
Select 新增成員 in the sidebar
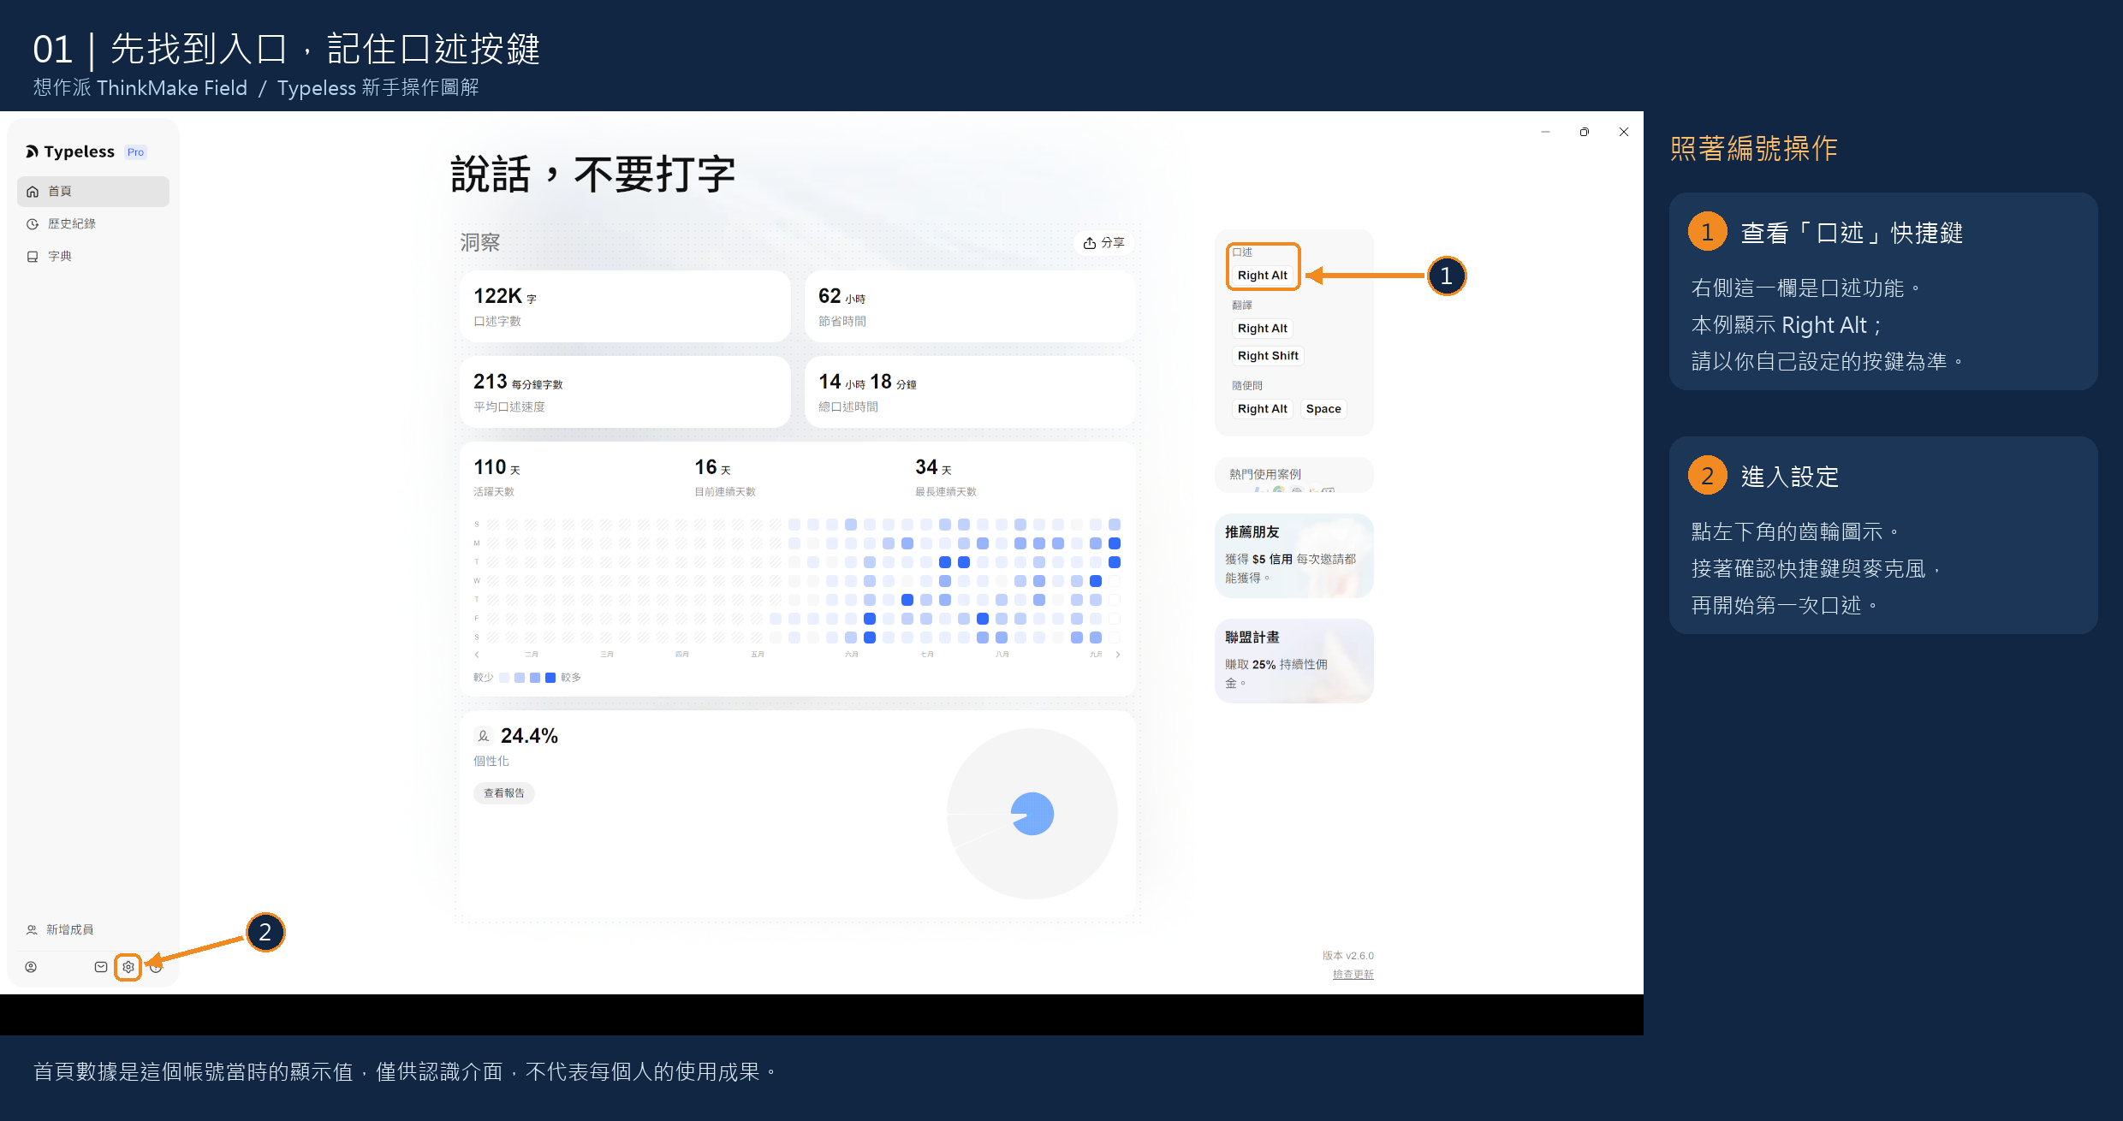pos(60,929)
